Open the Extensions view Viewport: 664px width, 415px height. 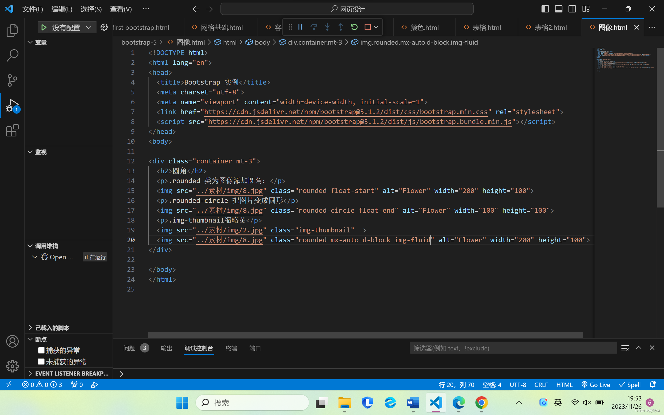[x=12, y=131]
